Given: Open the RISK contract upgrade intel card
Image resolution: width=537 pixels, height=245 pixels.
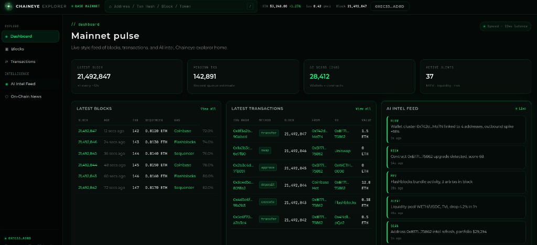Looking at the screenshot, I should click(456, 157).
